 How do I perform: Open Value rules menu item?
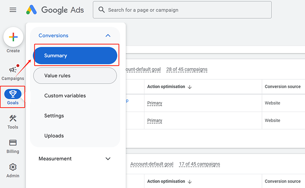(x=75, y=76)
